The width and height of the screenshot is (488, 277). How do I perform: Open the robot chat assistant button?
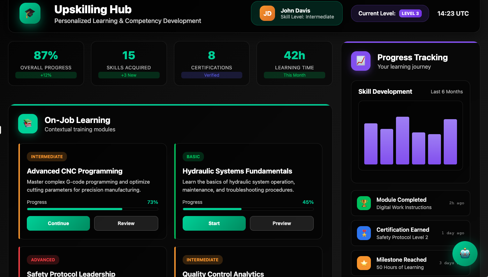(x=465, y=254)
